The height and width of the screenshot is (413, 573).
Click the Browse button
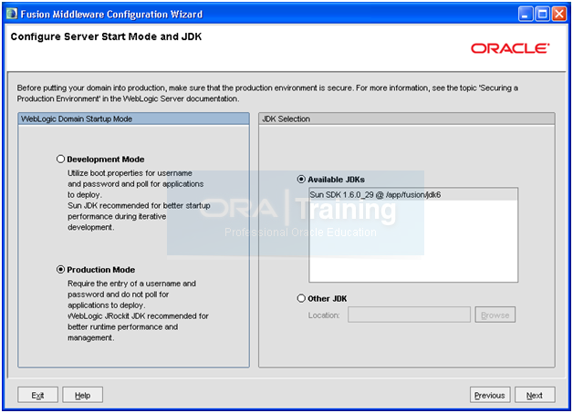pos(495,315)
